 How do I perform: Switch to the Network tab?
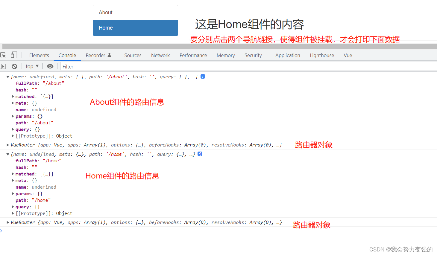[x=160, y=55]
